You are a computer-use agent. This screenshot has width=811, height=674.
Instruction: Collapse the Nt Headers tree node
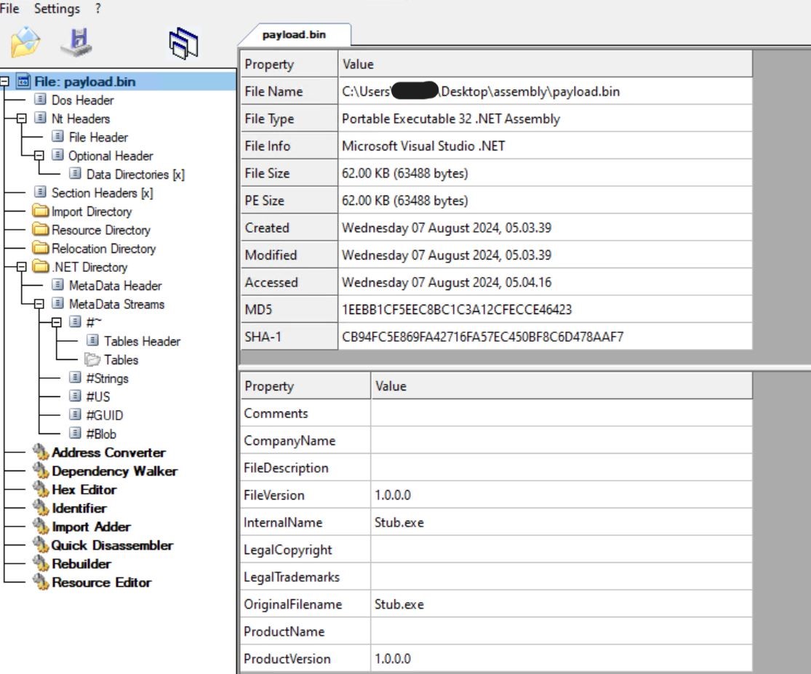click(21, 119)
